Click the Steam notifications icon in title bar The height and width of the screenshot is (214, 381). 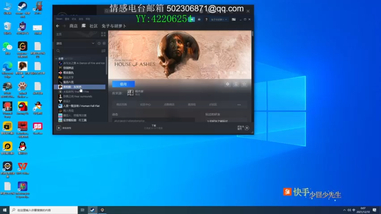click(x=199, y=19)
